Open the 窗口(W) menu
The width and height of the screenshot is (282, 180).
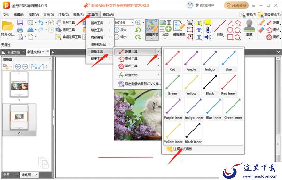(108, 15)
